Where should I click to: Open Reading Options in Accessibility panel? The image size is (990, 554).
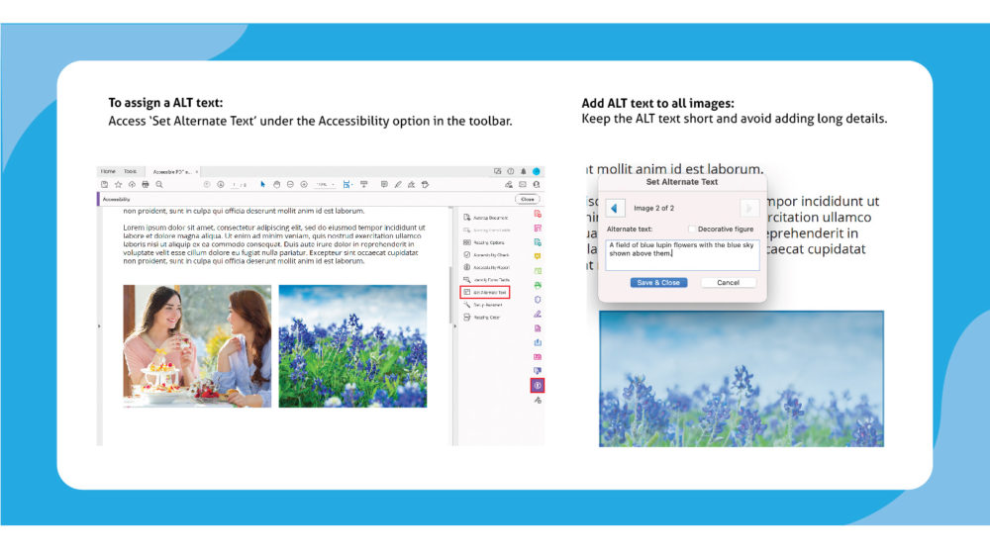484,242
